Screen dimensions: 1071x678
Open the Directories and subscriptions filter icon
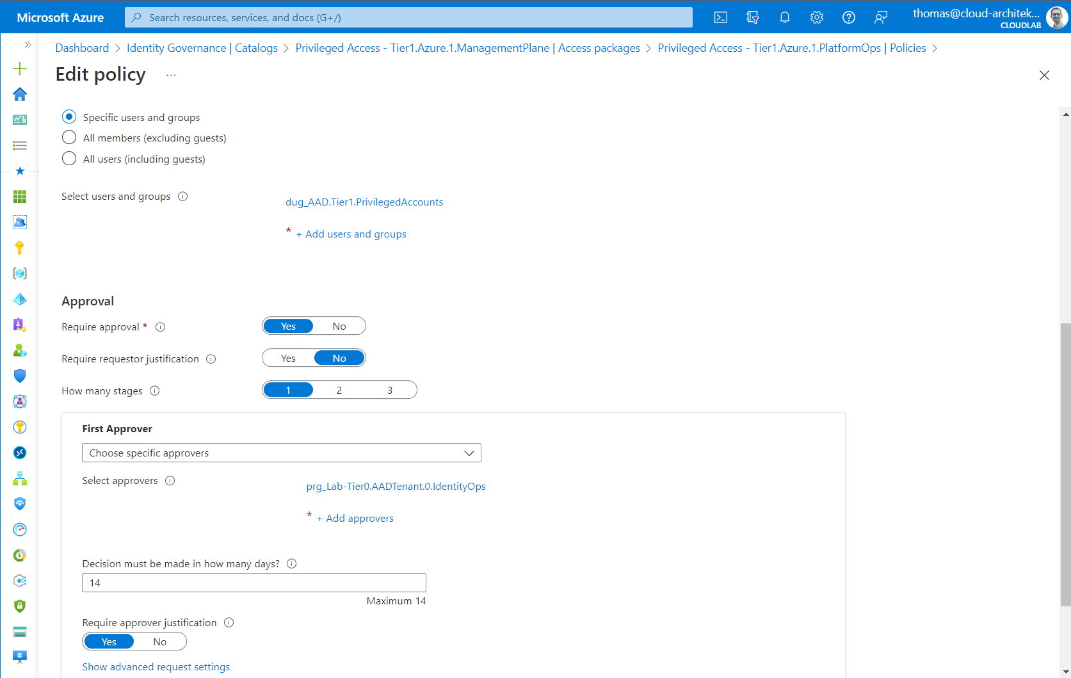(753, 17)
